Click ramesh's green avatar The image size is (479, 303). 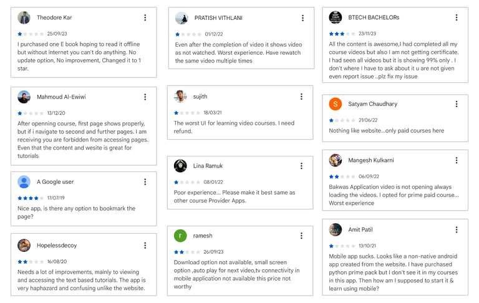[x=181, y=236]
